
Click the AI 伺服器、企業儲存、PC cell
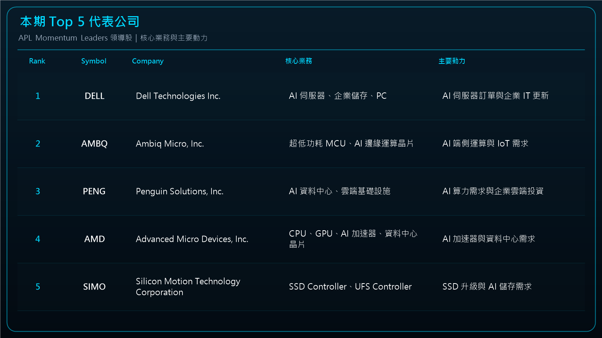coord(338,96)
